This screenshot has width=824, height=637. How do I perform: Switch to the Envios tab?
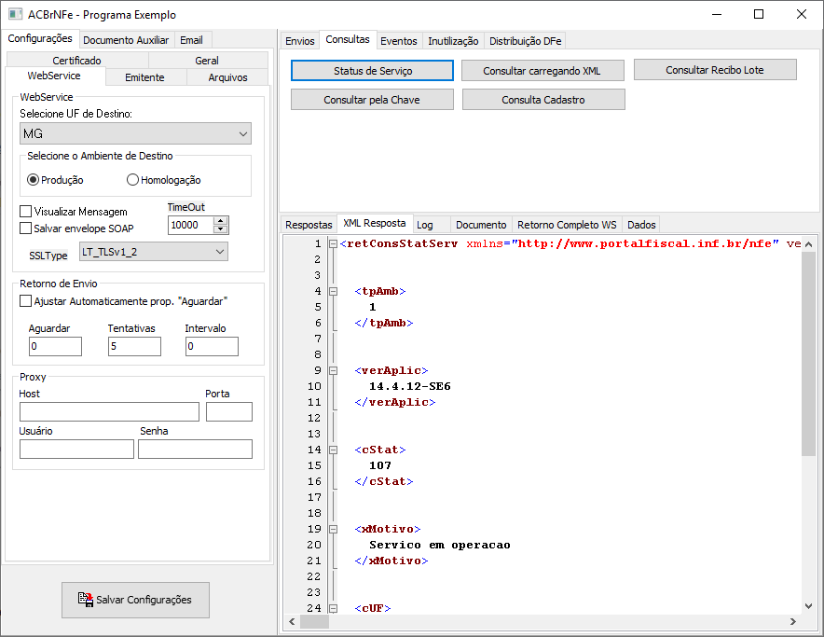pos(299,41)
